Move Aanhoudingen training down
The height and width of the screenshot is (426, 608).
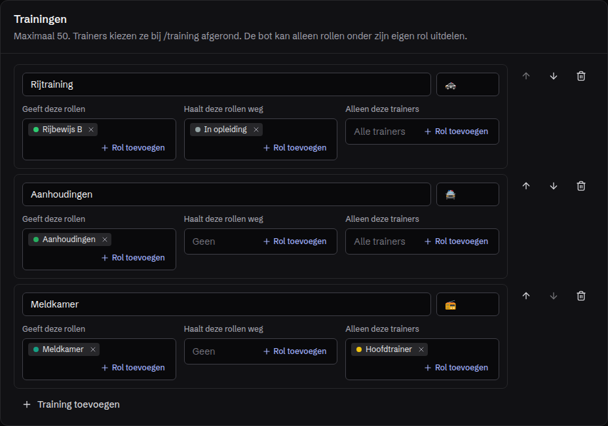click(x=554, y=186)
